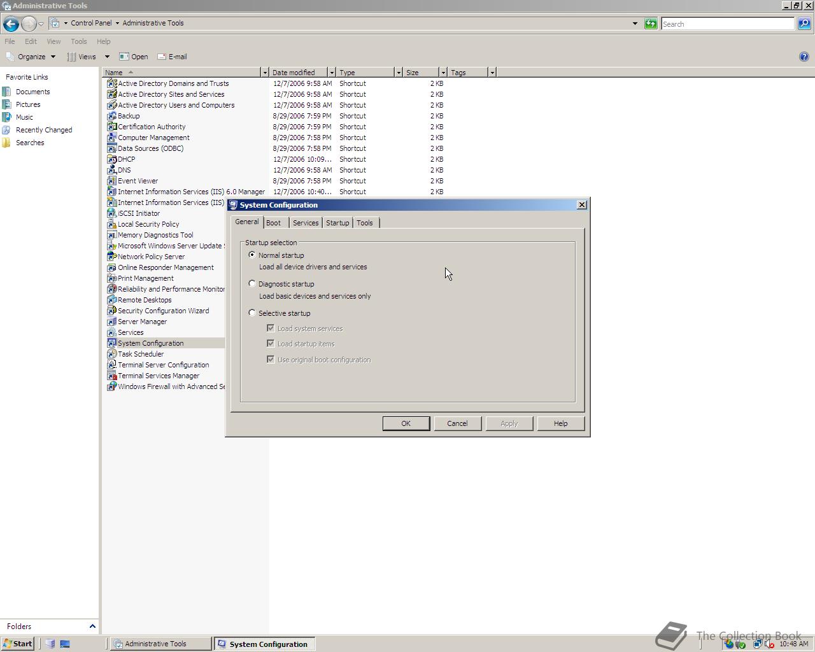Click the Back navigation arrow
Viewport: 815px width, 652px height.
11,24
